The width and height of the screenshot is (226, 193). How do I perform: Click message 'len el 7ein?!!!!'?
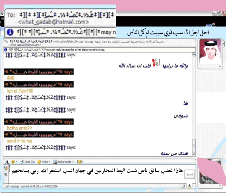(20, 91)
